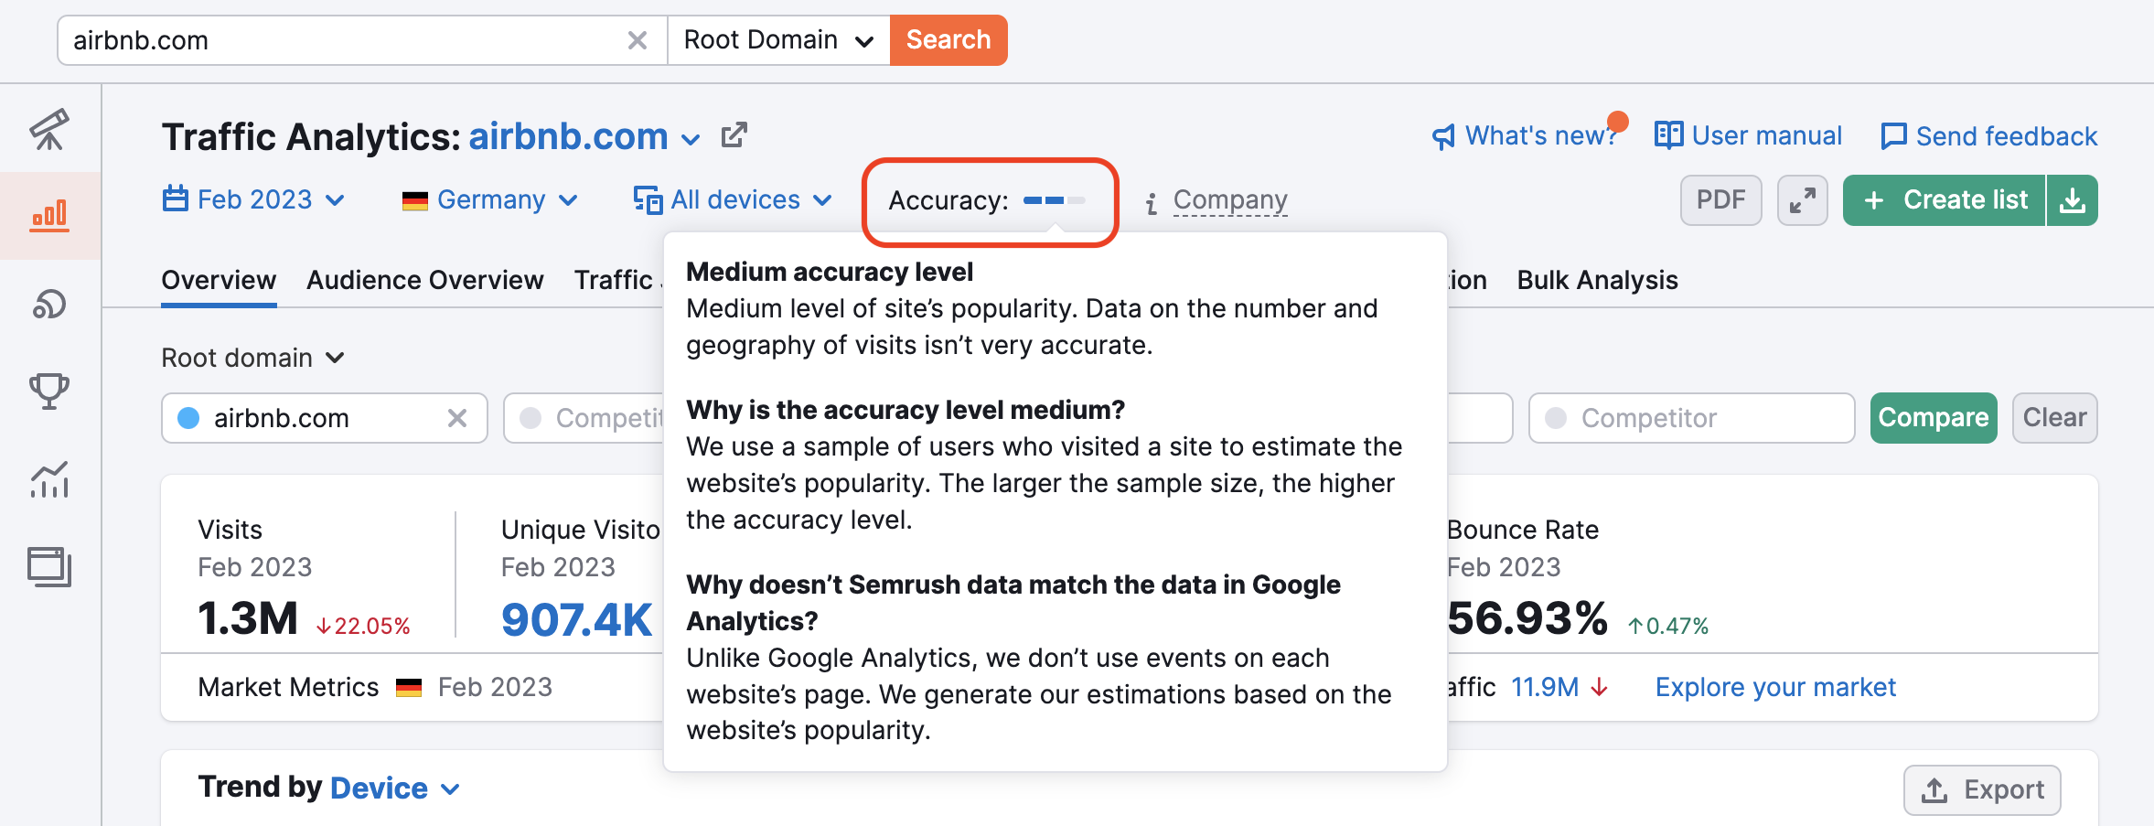Click the devices icon beside All devices
The width and height of the screenshot is (2154, 826).
648,199
